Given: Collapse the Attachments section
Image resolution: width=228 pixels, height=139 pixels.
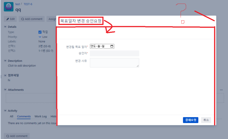Looking at the screenshot, I should coord(5,90).
